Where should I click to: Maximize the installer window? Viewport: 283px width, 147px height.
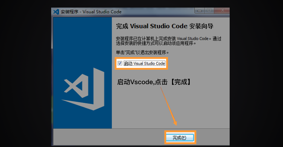point(209,10)
